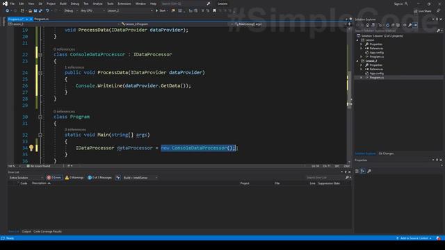The height and width of the screenshot is (250, 445).
Task: Open the Debug configuration dropdown
Action: [x=71, y=10]
